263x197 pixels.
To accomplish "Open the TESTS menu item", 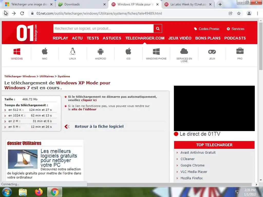I will point(93,38).
